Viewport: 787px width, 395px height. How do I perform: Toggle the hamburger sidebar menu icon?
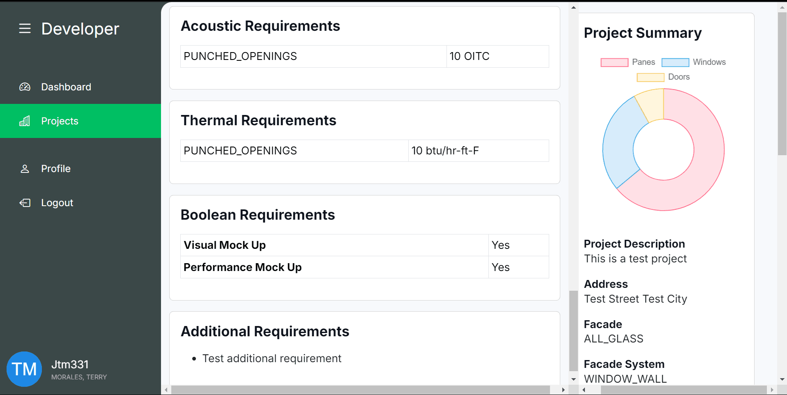pos(25,29)
